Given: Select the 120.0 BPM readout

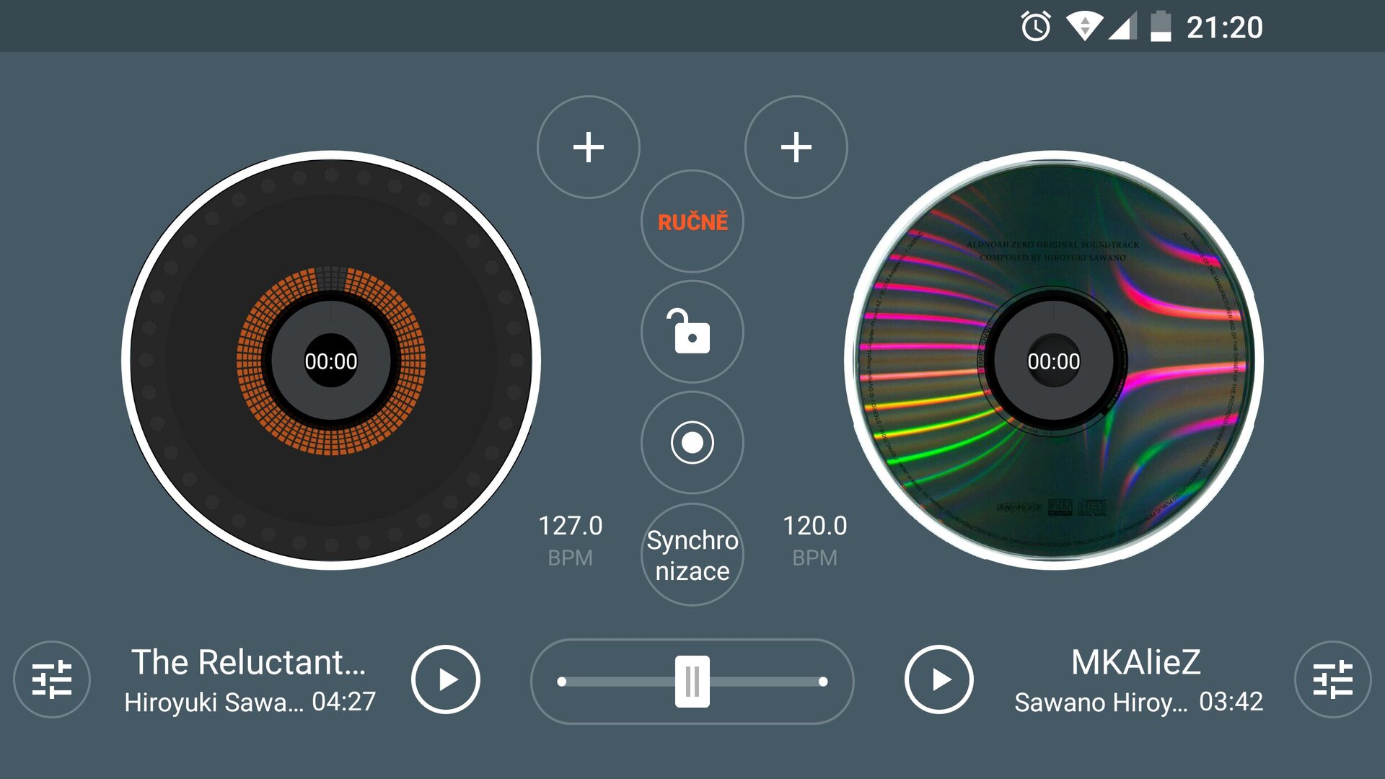Looking at the screenshot, I should coord(814,527).
